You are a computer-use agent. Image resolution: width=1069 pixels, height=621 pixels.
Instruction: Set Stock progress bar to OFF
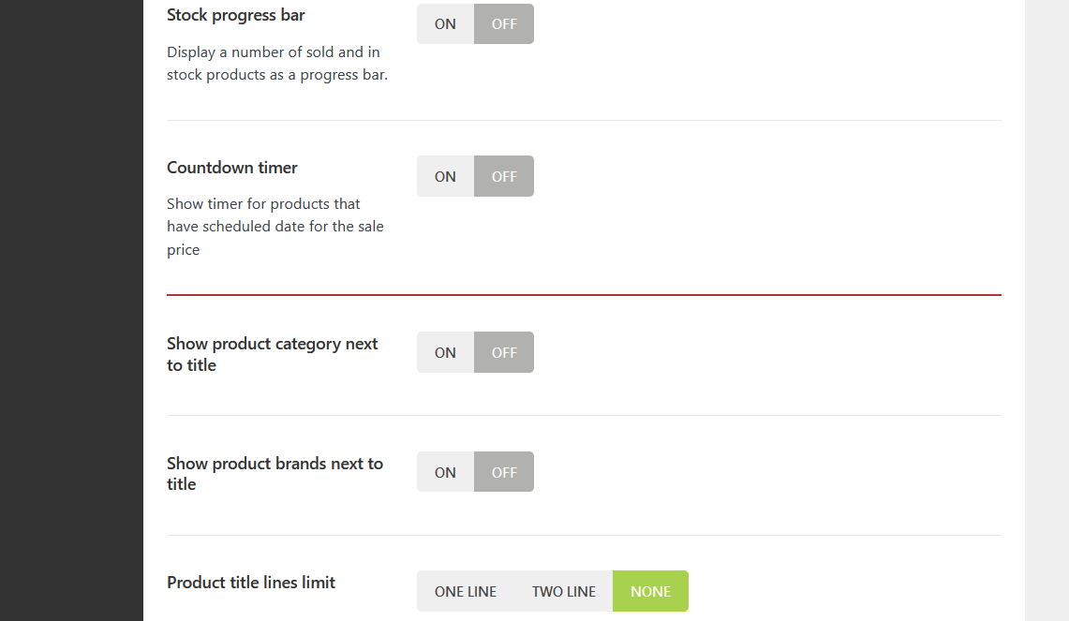tap(504, 24)
